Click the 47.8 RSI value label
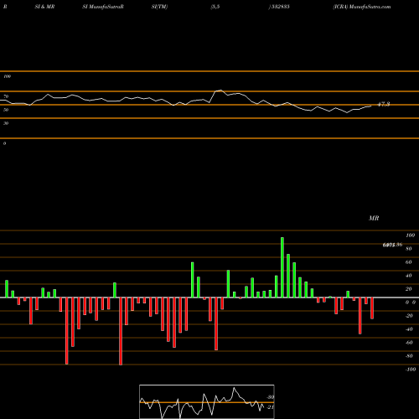 tap(384, 104)
